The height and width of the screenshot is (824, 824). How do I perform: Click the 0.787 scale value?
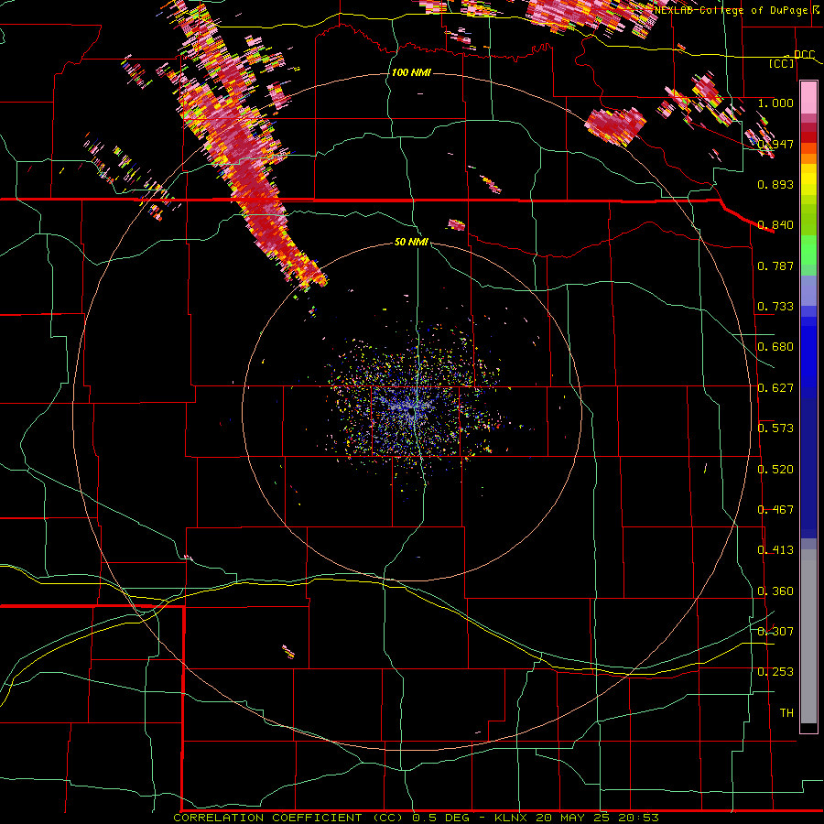tap(775, 266)
